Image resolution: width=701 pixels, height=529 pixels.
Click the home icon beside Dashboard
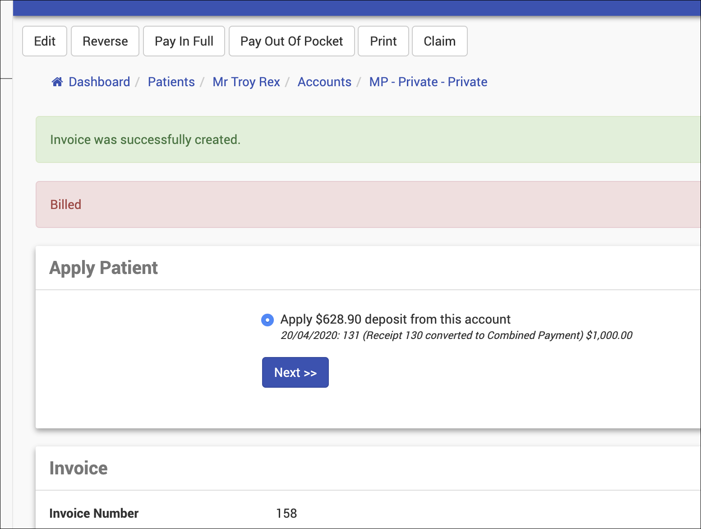57,82
